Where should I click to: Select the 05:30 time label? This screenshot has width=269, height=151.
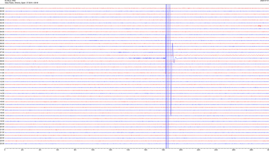pyautogui.click(x=2, y=40)
